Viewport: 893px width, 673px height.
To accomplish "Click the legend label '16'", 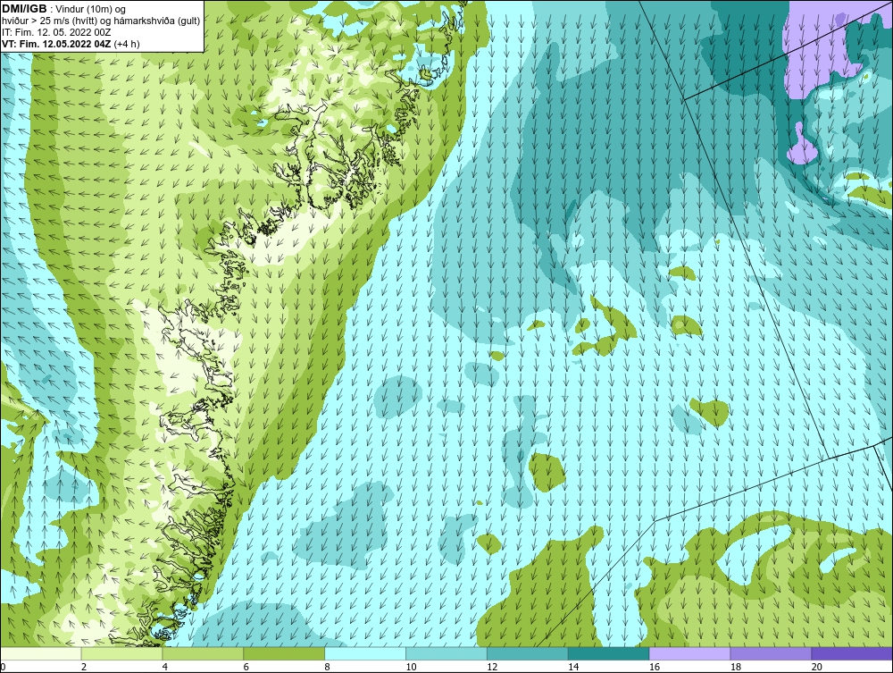I will coord(655,667).
